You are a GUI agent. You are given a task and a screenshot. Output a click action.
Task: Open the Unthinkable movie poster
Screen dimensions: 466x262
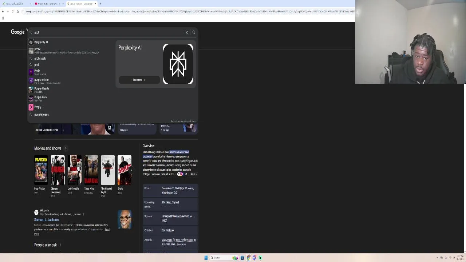click(x=74, y=170)
